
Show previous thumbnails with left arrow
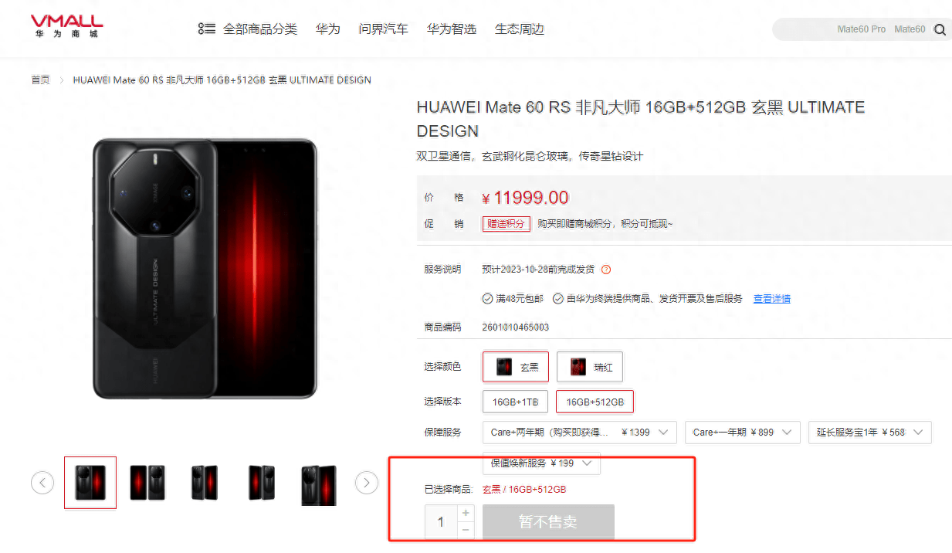click(x=42, y=483)
